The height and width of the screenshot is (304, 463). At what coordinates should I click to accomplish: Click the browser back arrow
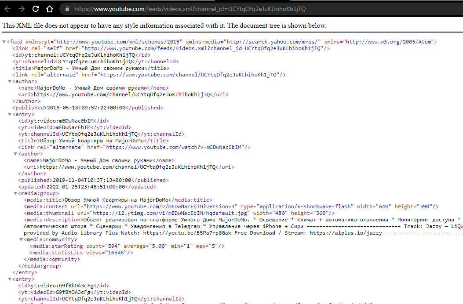[x=8, y=9]
